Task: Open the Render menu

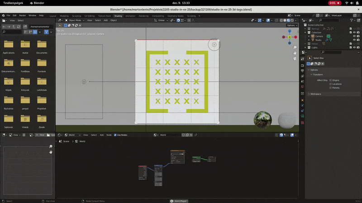Action: [x=22, y=15]
